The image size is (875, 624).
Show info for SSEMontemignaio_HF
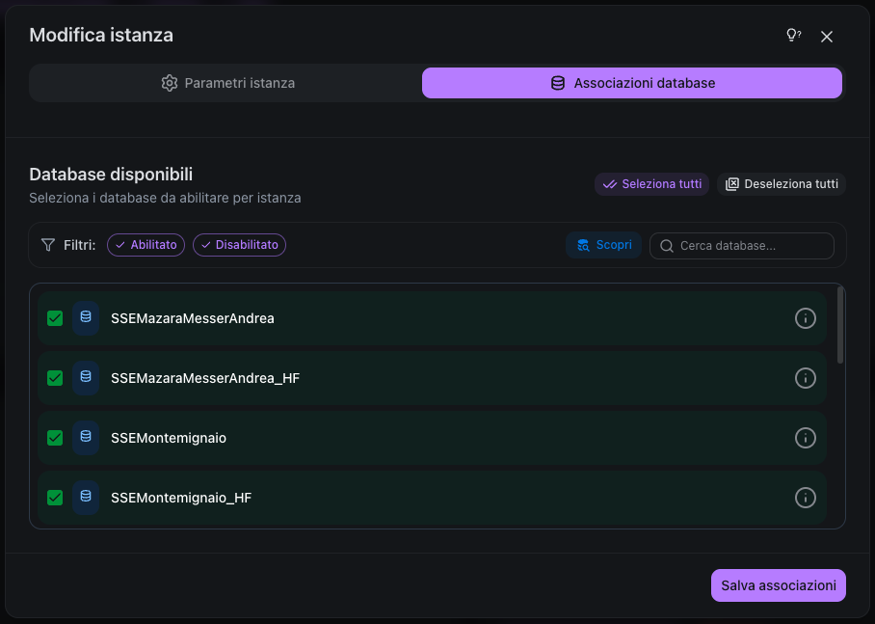806,498
